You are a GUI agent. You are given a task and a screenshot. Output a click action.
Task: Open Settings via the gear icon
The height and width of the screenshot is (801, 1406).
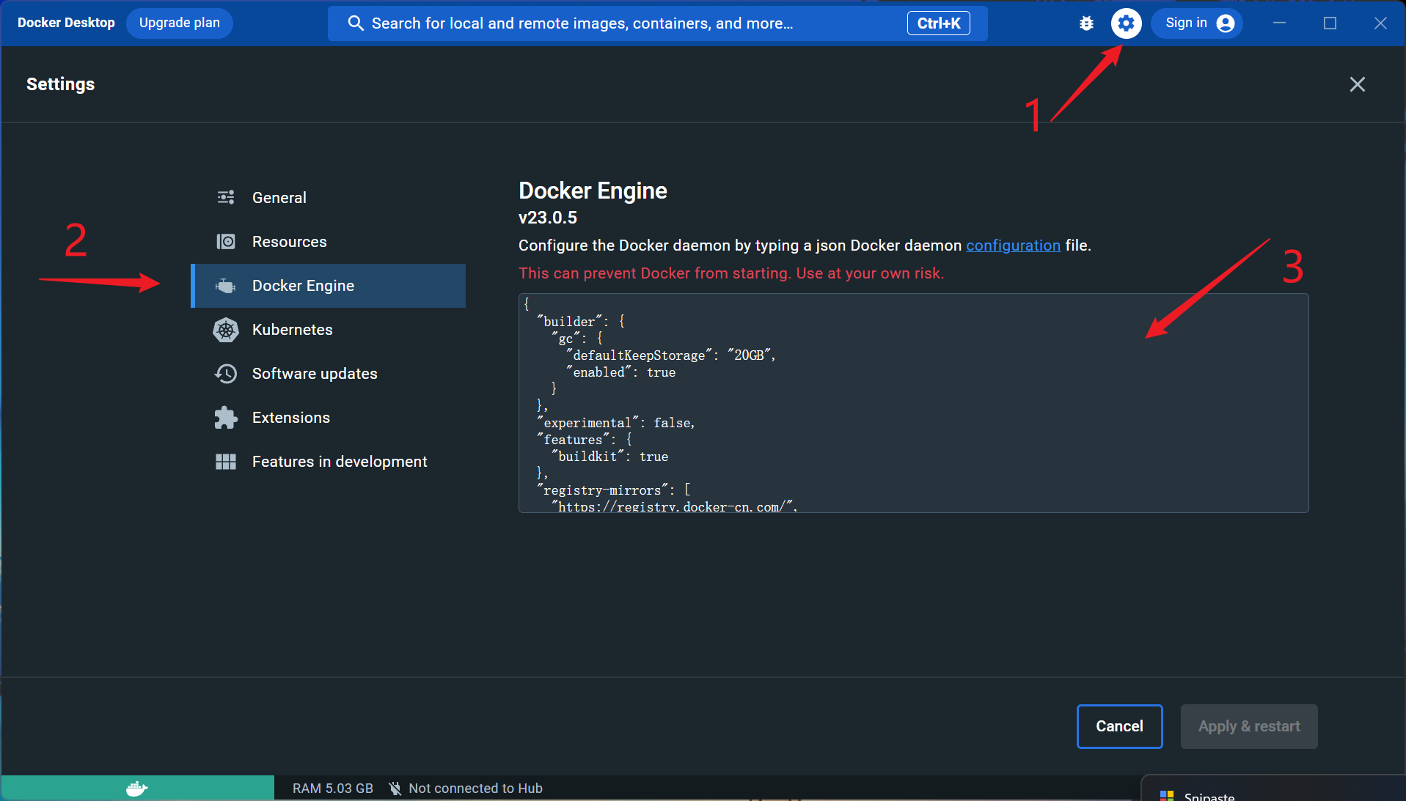pos(1126,23)
